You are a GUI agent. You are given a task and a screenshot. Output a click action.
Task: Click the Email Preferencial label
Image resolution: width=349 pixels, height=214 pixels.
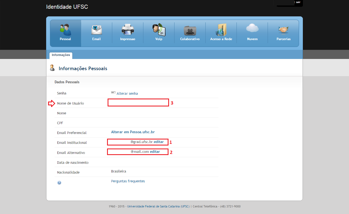click(x=72, y=133)
